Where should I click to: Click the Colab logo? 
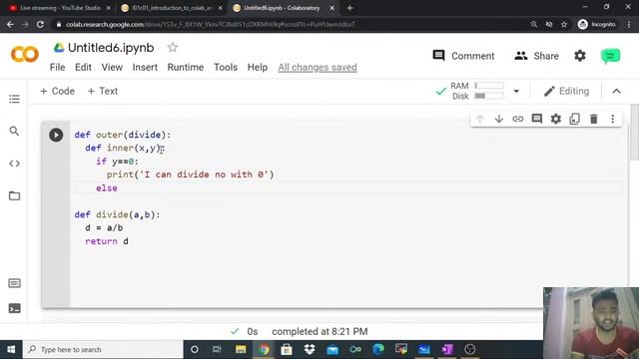click(25, 54)
